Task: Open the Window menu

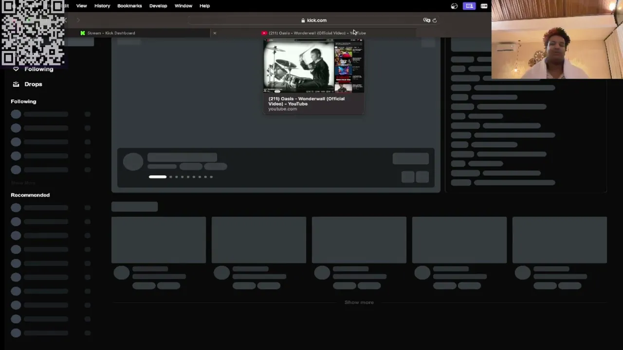Action: tap(183, 6)
